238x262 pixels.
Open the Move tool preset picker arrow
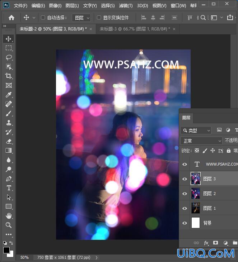pyautogui.click(x=34, y=18)
